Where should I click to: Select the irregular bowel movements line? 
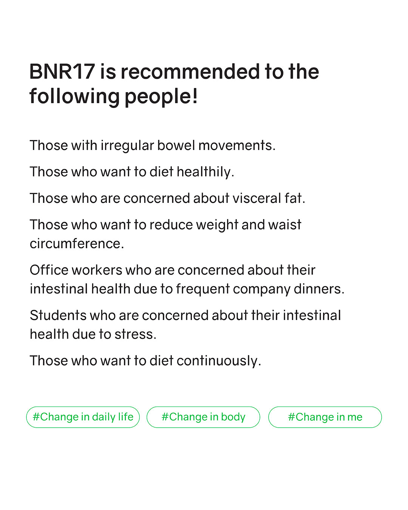tap(153, 145)
